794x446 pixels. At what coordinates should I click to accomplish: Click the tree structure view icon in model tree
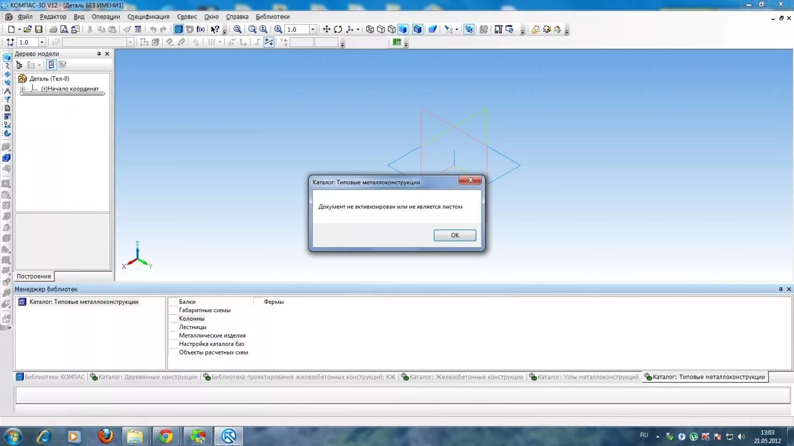(20, 65)
